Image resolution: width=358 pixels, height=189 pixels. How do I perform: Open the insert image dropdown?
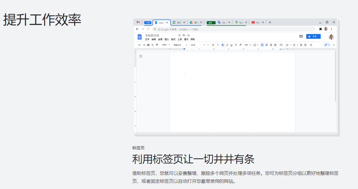(x=256, y=45)
